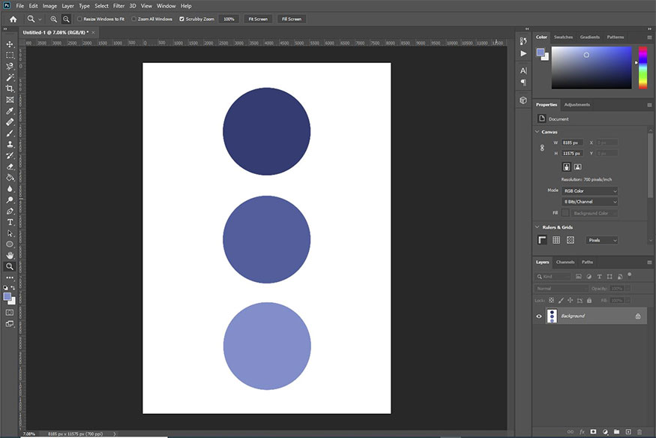Change the screen mode icon

[x=10, y=324]
